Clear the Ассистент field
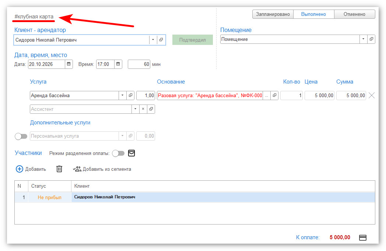The height and width of the screenshot is (251, 386). click(143, 109)
